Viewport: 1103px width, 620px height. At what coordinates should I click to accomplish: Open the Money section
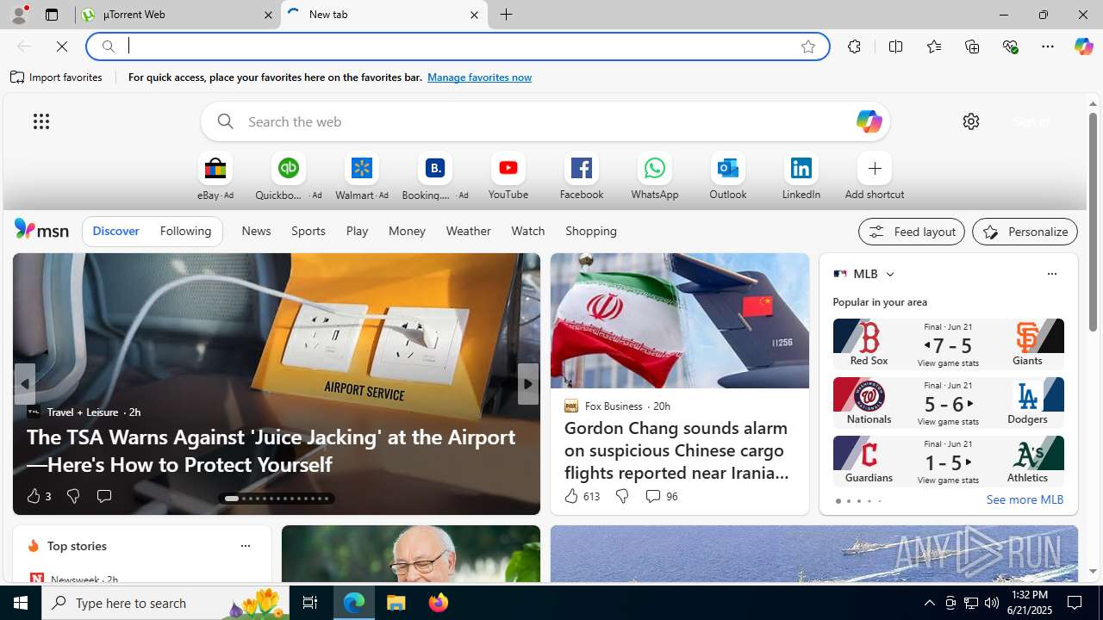coord(407,231)
